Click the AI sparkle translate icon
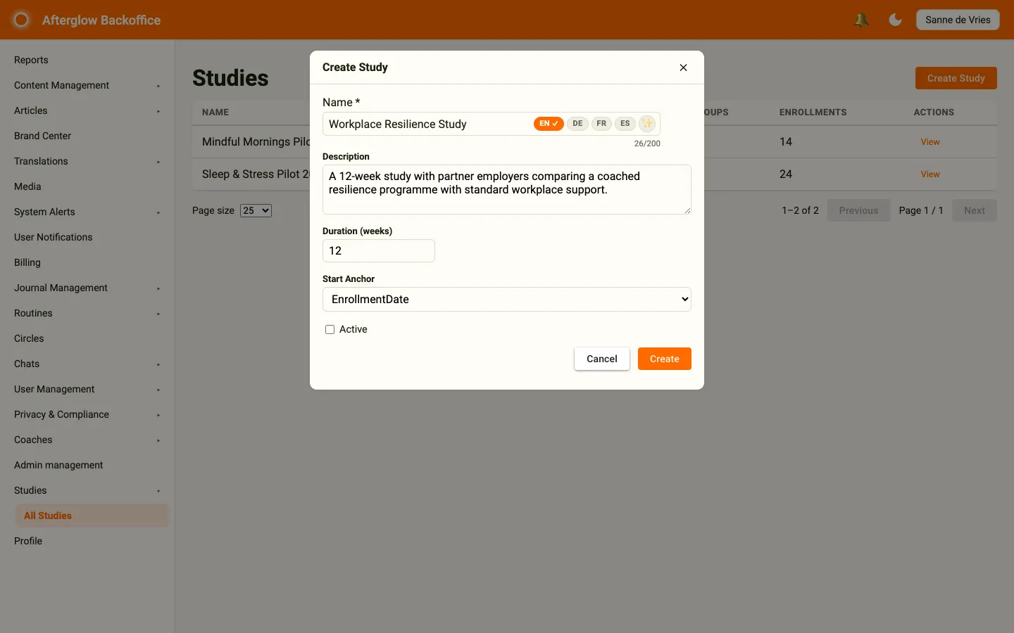The image size is (1014, 633). point(647,123)
